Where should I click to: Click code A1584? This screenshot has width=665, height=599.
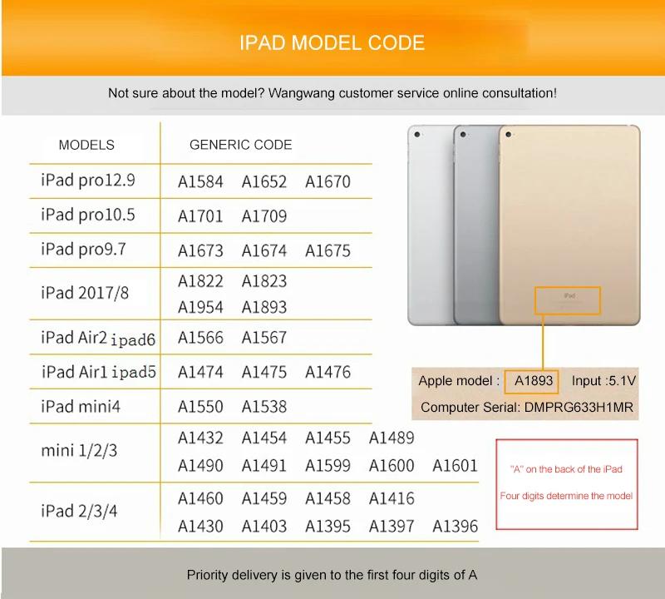pyautogui.click(x=200, y=182)
